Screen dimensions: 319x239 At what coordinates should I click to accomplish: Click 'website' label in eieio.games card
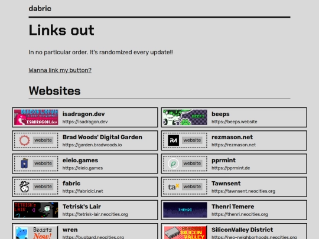pyautogui.click(x=43, y=163)
